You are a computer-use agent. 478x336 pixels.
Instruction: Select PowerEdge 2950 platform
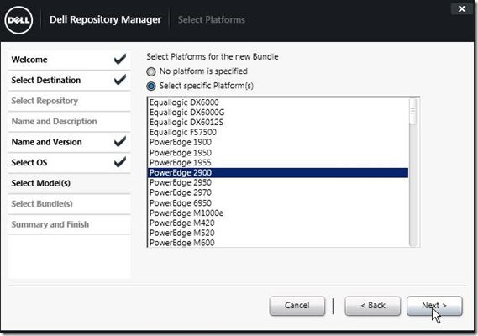pyautogui.click(x=278, y=182)
